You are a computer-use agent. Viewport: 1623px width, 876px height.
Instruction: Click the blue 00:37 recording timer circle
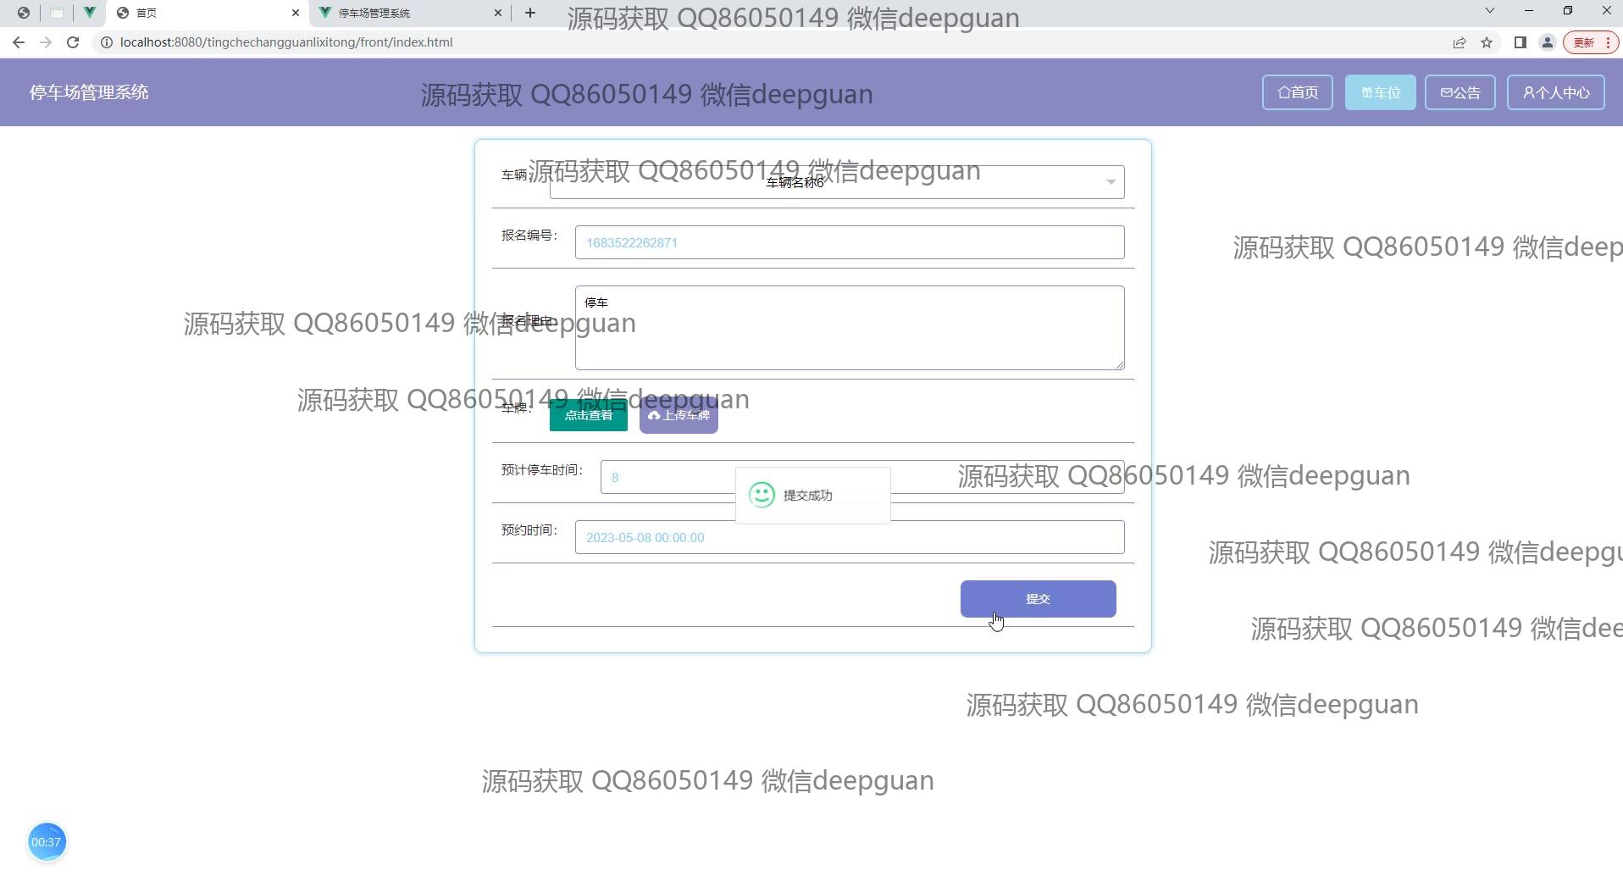47,841
